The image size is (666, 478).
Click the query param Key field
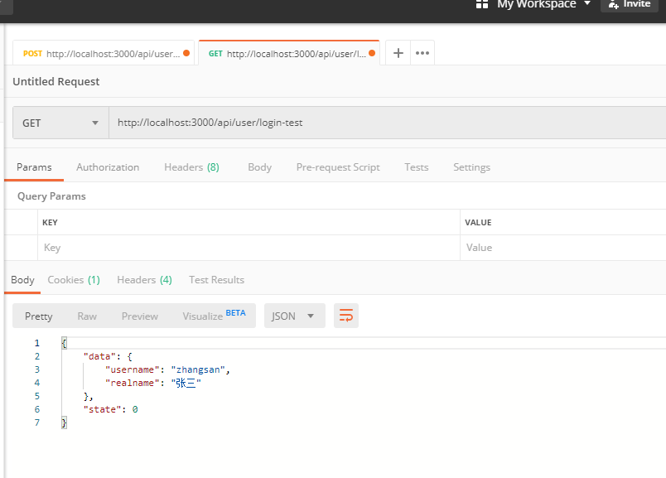click(249, 248)
